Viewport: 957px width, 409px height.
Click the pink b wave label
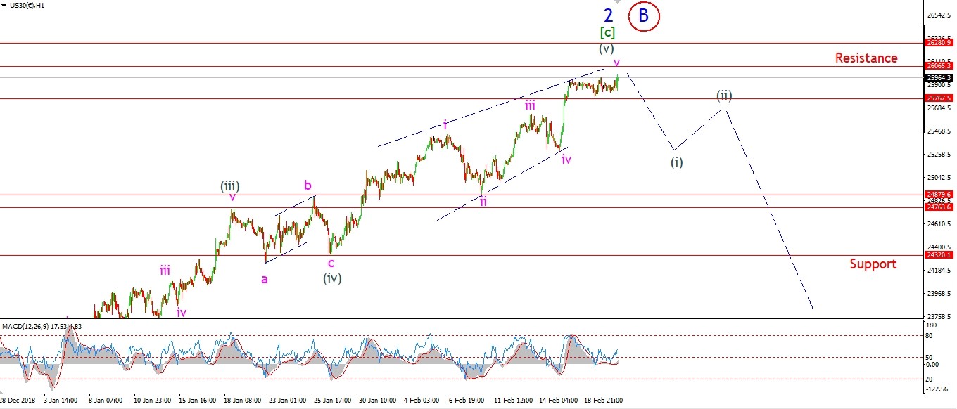click(308, 186)
